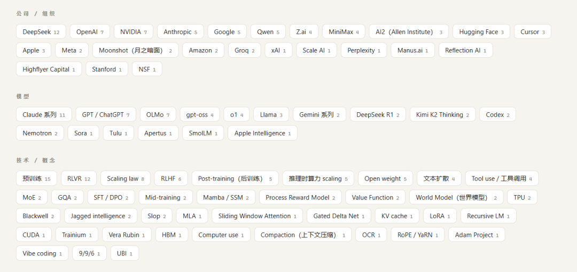Viewport: 577px width, 272px height.
Task: Click the Groq tag
Action: click(x=244, y=50)
